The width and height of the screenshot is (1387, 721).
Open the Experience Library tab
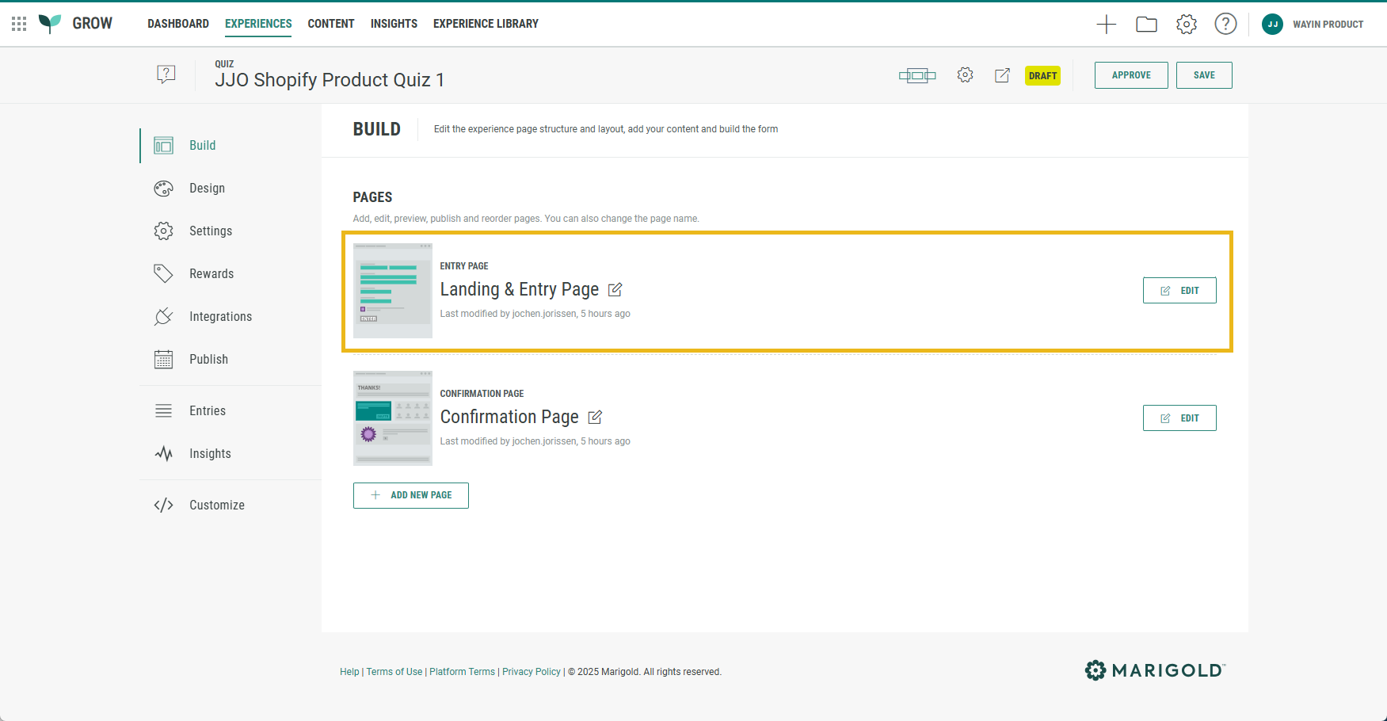(x=486, y=24)
